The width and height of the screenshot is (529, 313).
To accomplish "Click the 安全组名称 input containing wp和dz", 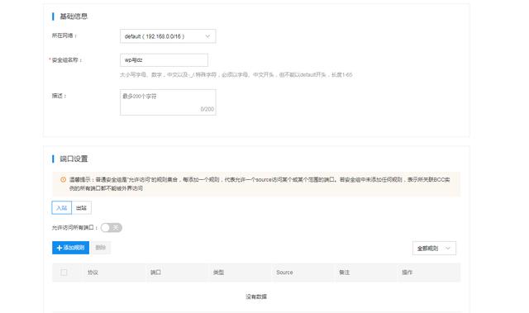I will tap(164, 60).
